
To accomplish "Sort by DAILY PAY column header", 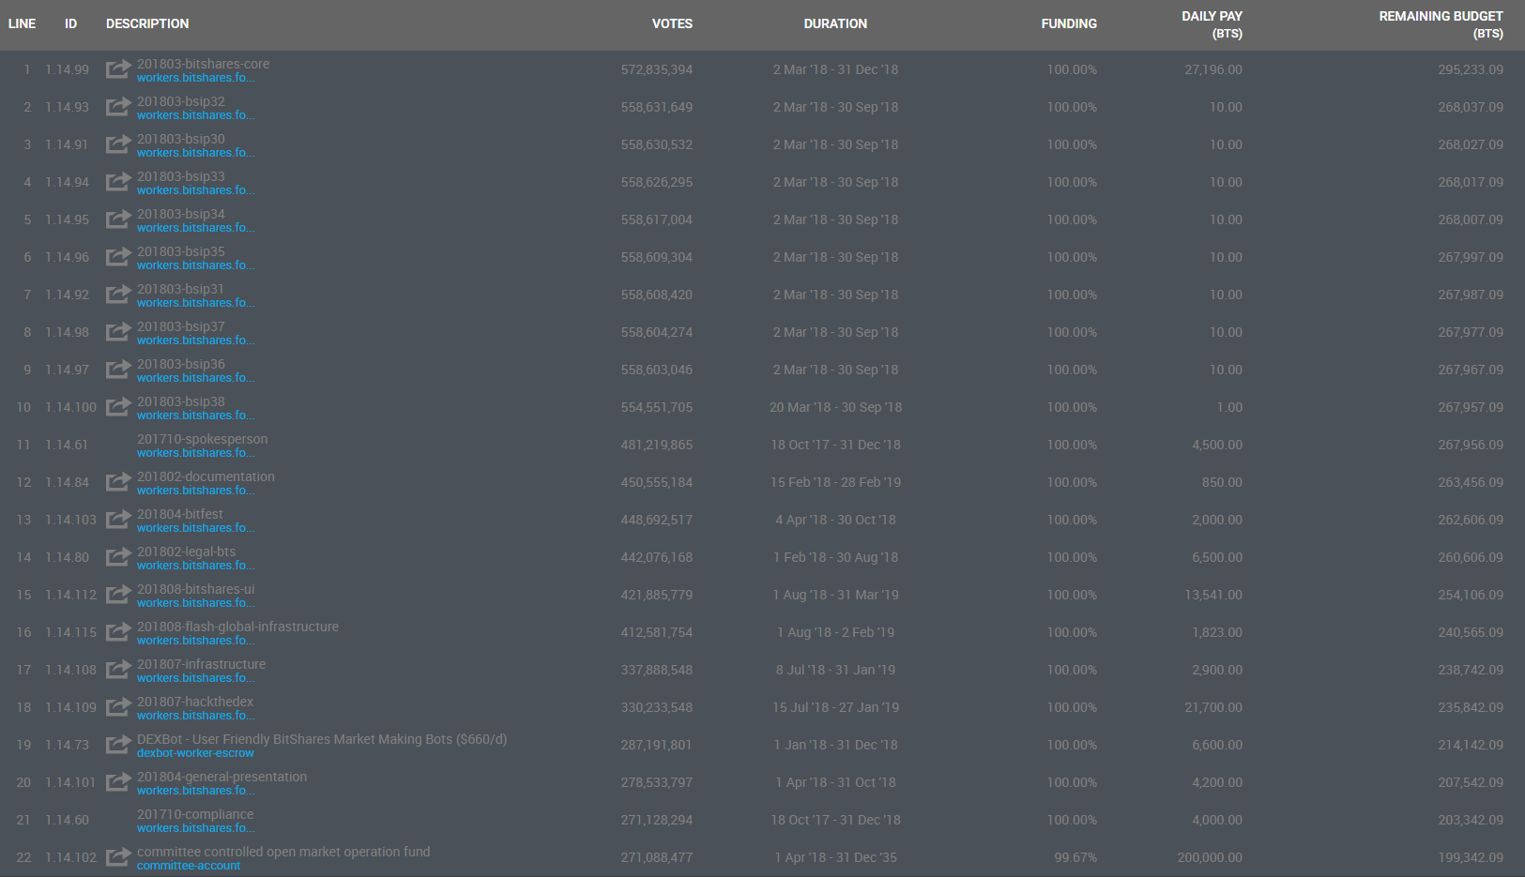I will (x=1212, y=24).
